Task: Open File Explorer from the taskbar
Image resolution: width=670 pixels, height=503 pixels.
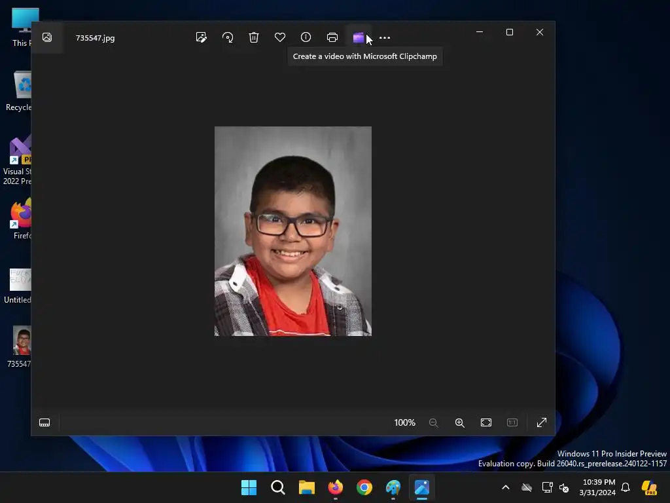Action: click(x=306, y=487)
